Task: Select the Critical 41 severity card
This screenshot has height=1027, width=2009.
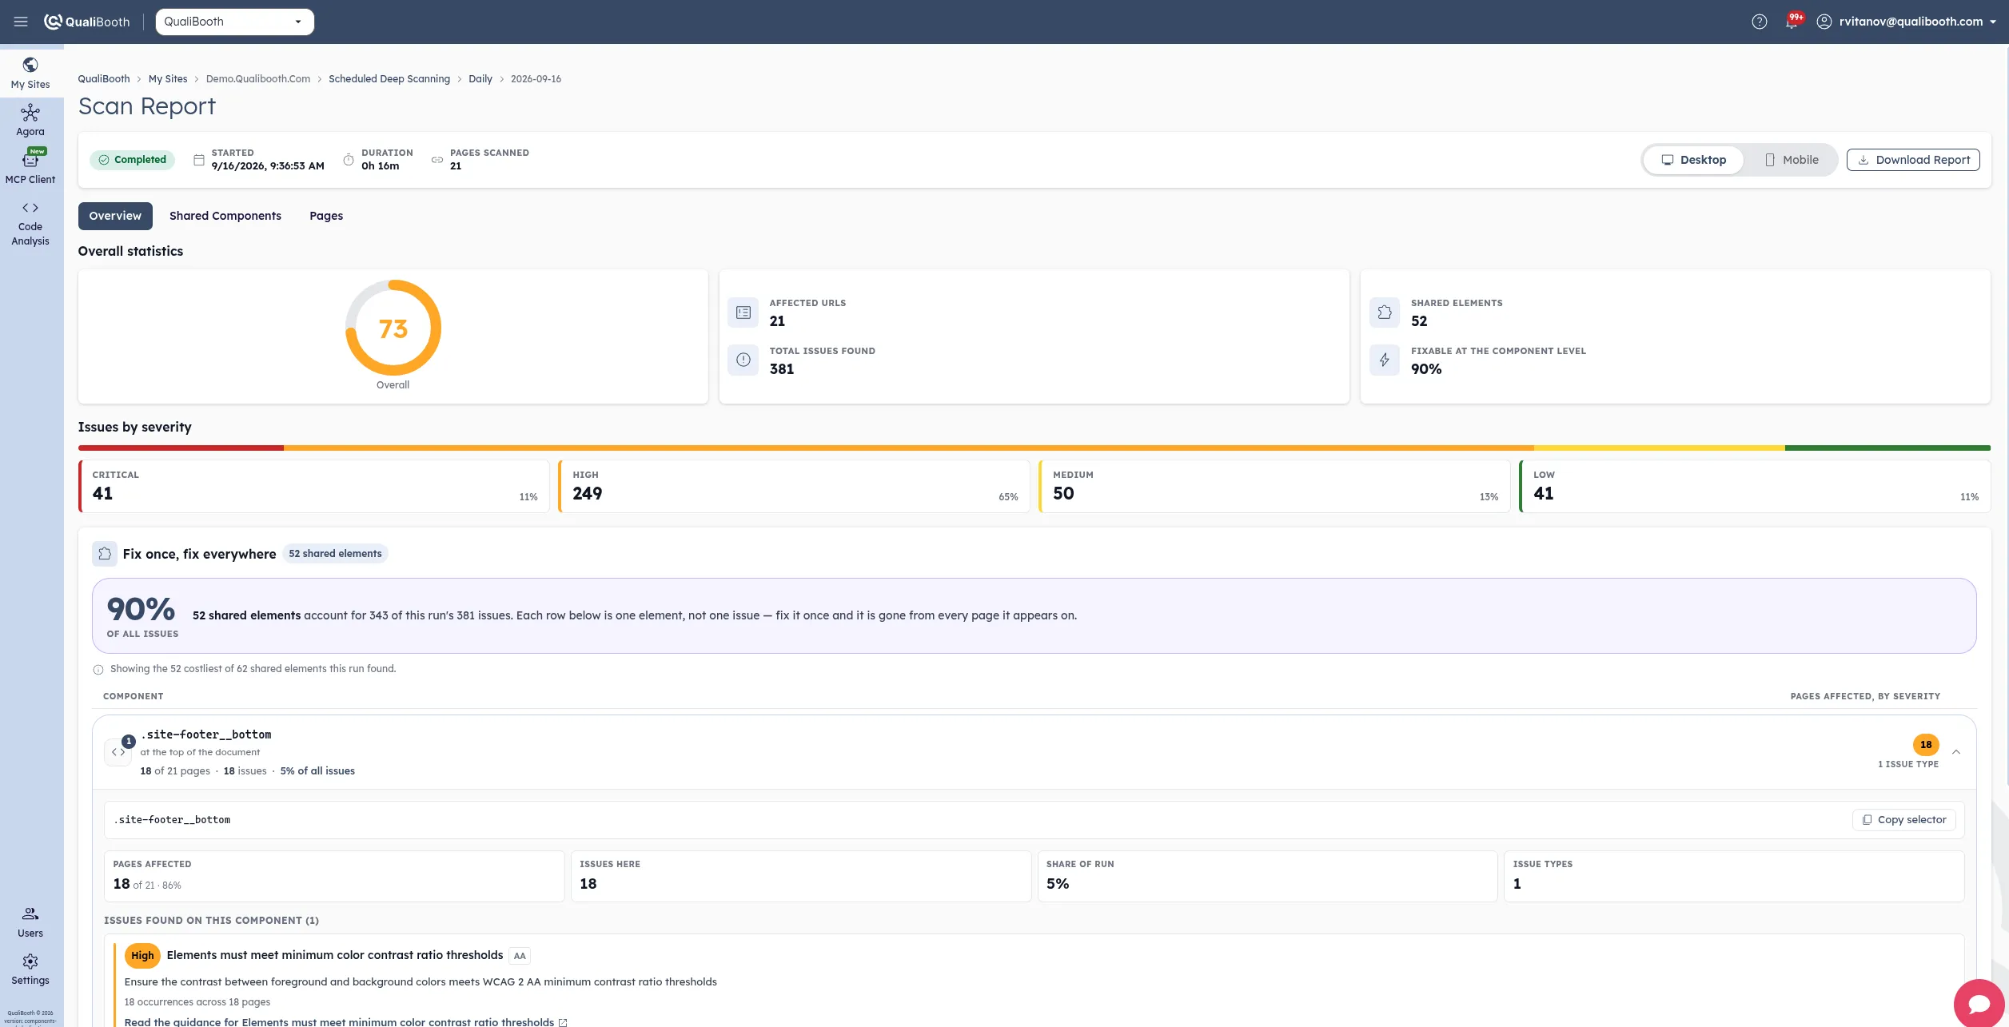Action: 314,486
